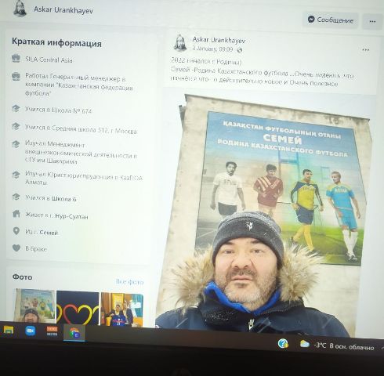Open the profile three-dots menu
Screen dimensions: 384x376
tap(372, 21)
